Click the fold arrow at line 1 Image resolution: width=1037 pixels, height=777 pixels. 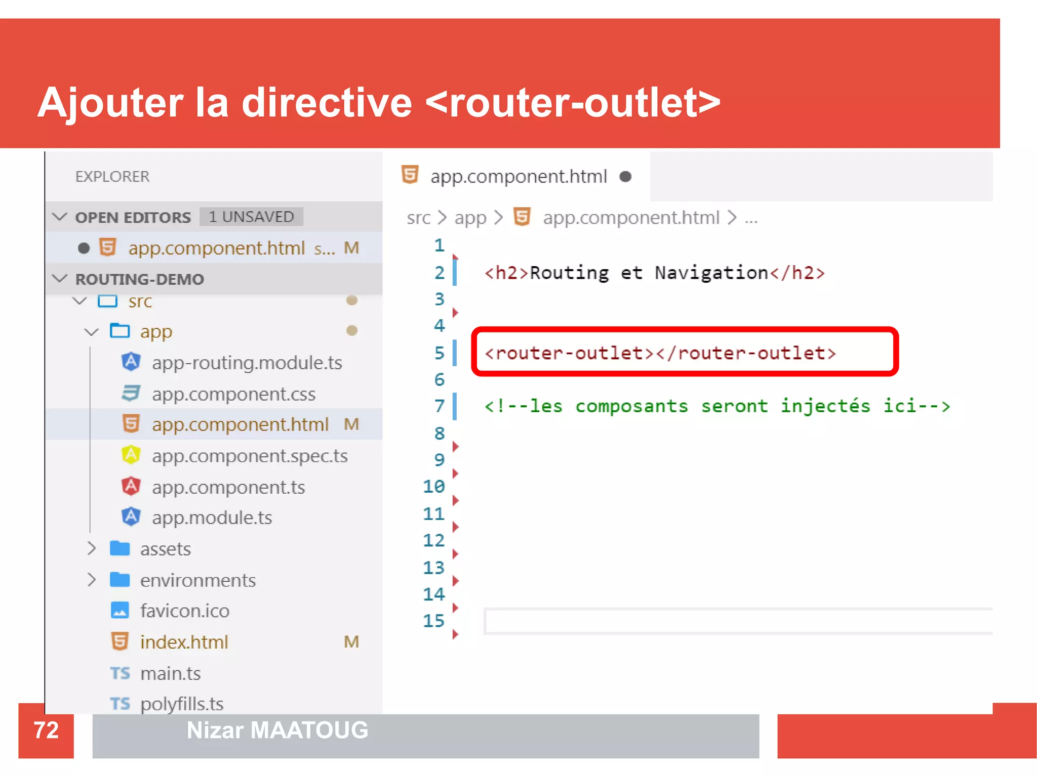[x=455, y=256]
